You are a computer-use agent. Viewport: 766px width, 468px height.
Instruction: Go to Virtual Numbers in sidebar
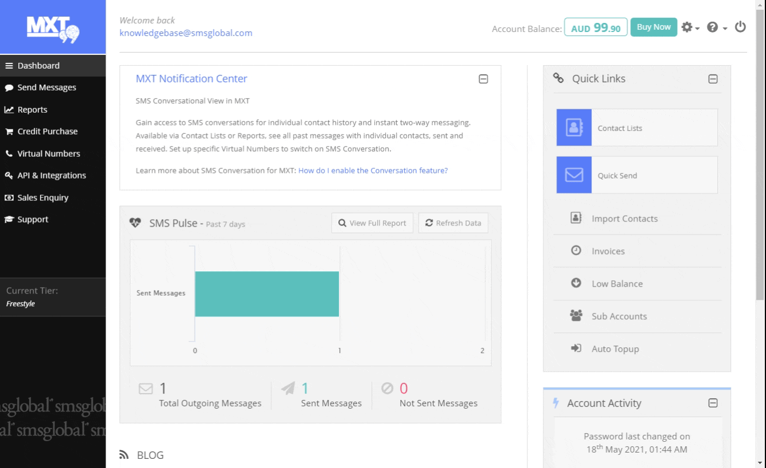coord(48,153)
